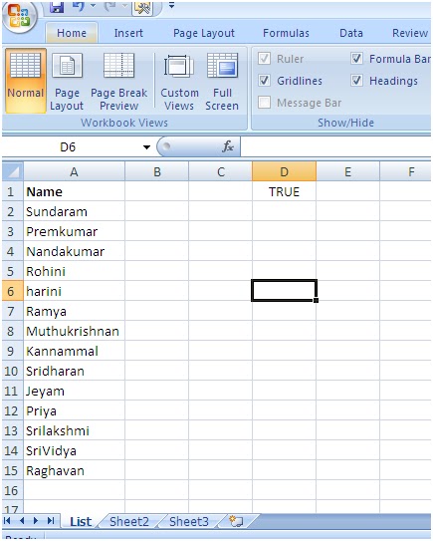Open the Insert ribbon tab
Viewport: 433px width, 541px height.
(x=128, y=33)
